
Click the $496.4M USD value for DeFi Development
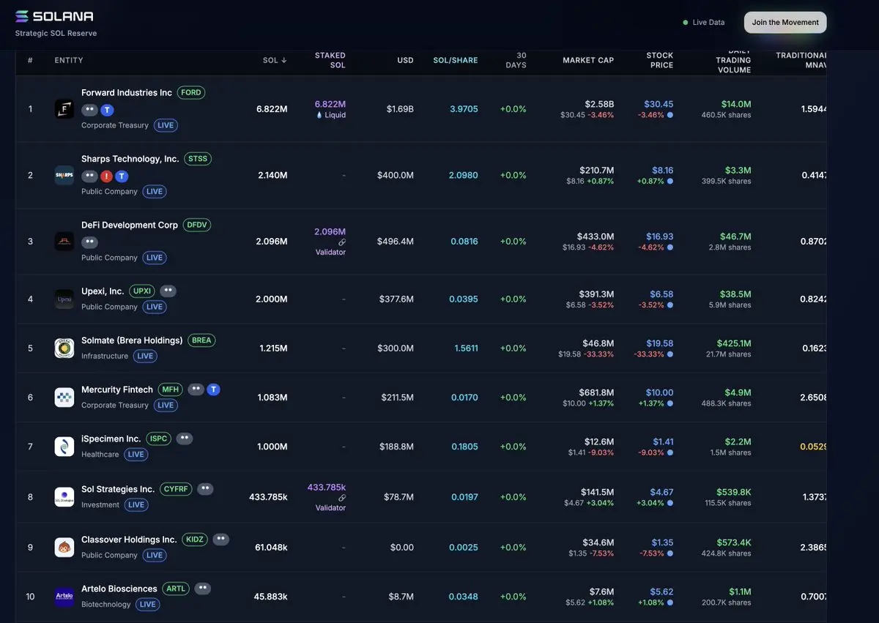pos(396,242)
